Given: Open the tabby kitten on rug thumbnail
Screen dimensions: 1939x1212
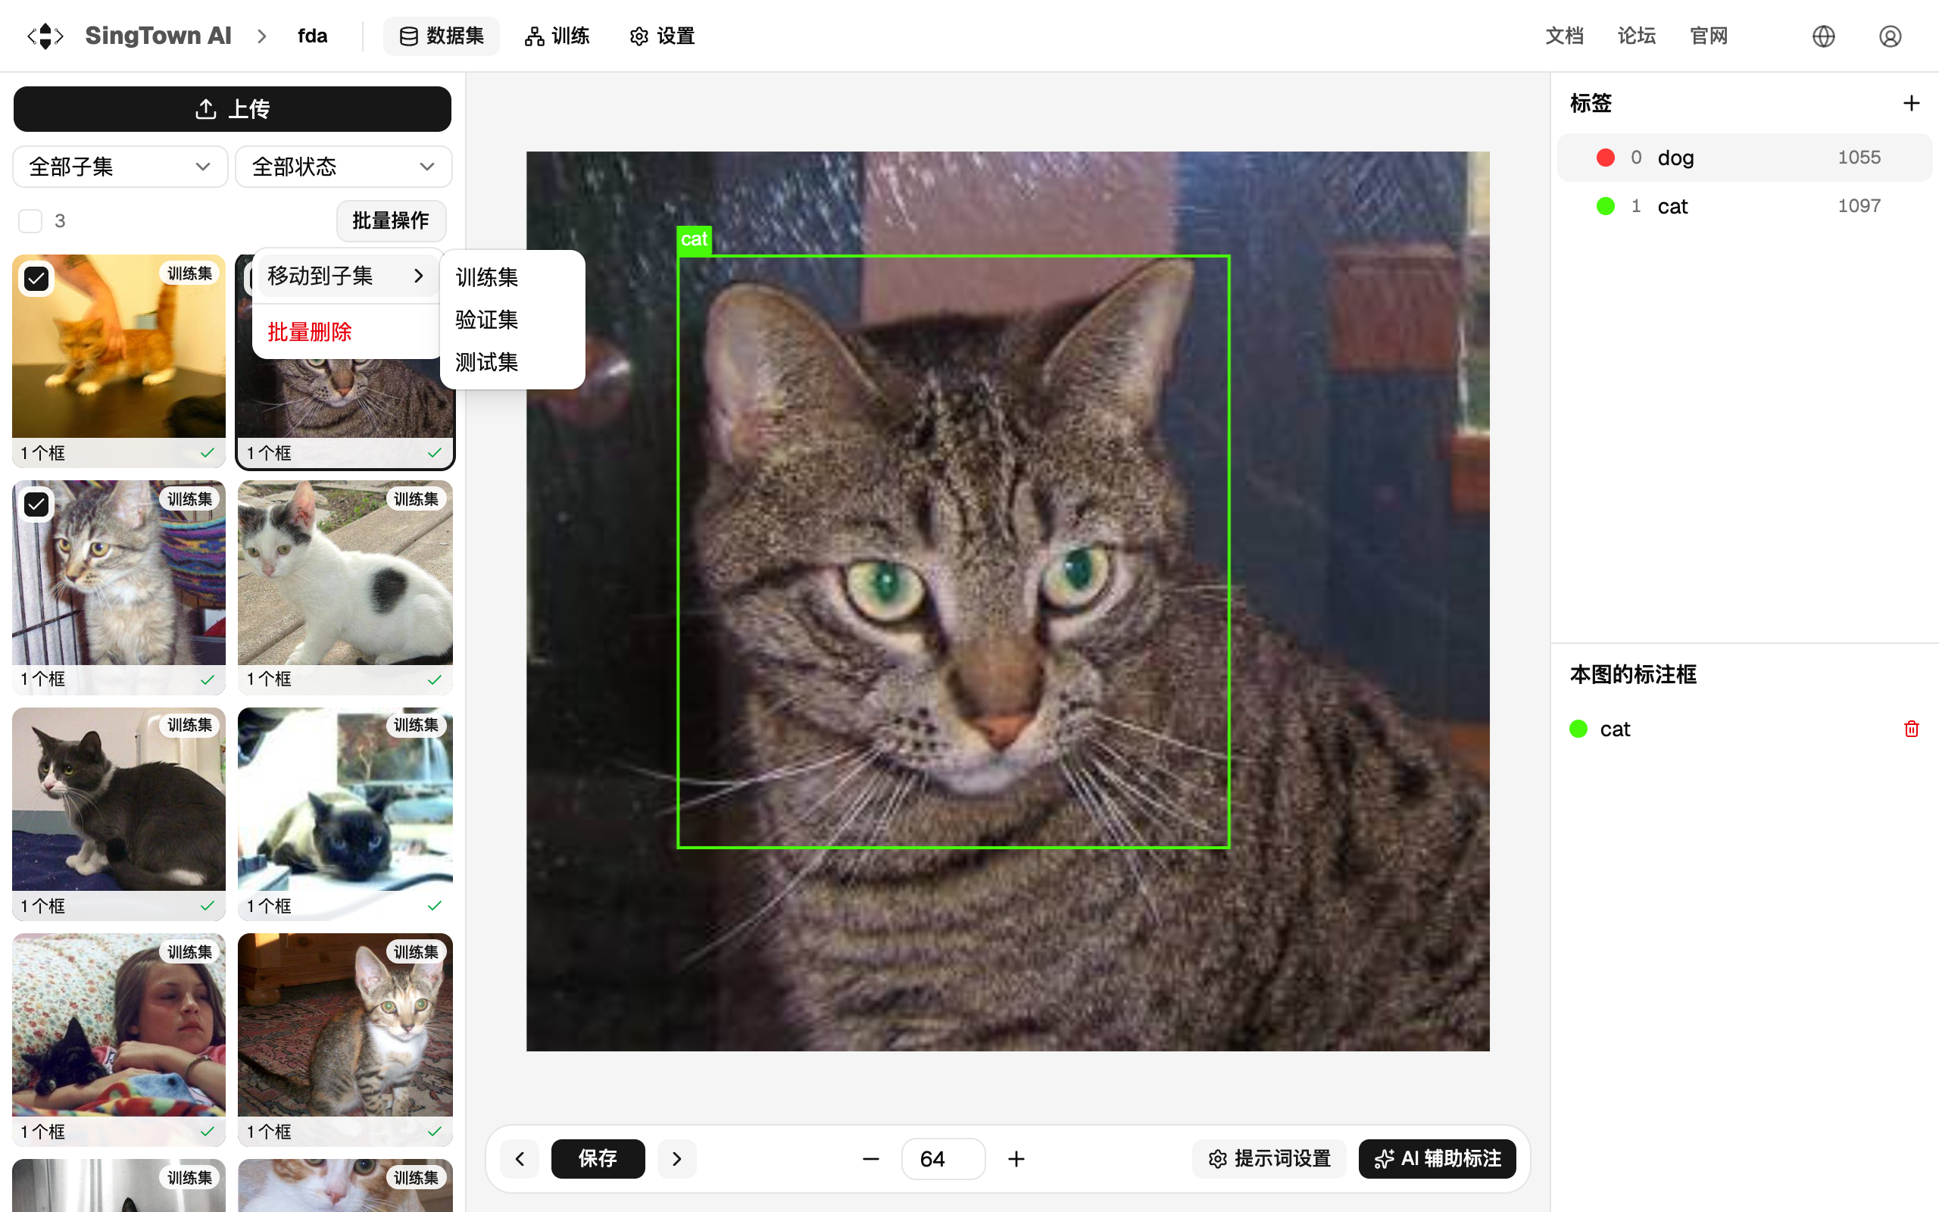Looking at the screenshot, I should tap(345, 1039).
